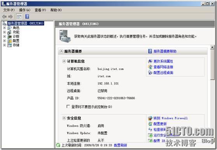The height and width of the screenshot is (150, 217).
Task: Click the 查看网络连接 link
Action: (x=163, y=67)
